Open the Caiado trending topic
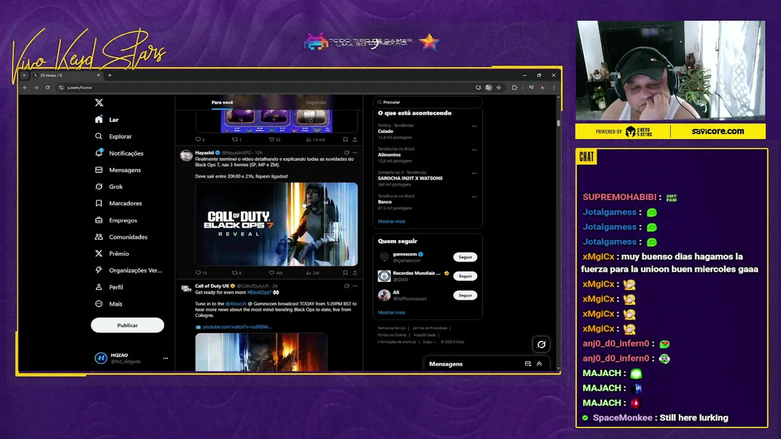Viewport: 781px width, 439px height. point(386,131)
